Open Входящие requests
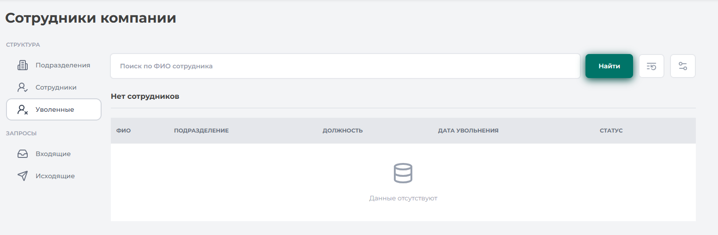The width and height of the screenshot is (718, 235). (53, 154)
